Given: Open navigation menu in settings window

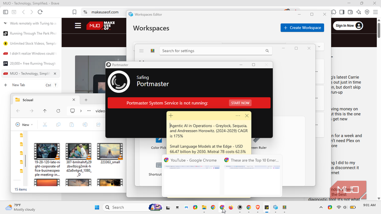Looking at the screenshot, I should (x=141, y=51).
